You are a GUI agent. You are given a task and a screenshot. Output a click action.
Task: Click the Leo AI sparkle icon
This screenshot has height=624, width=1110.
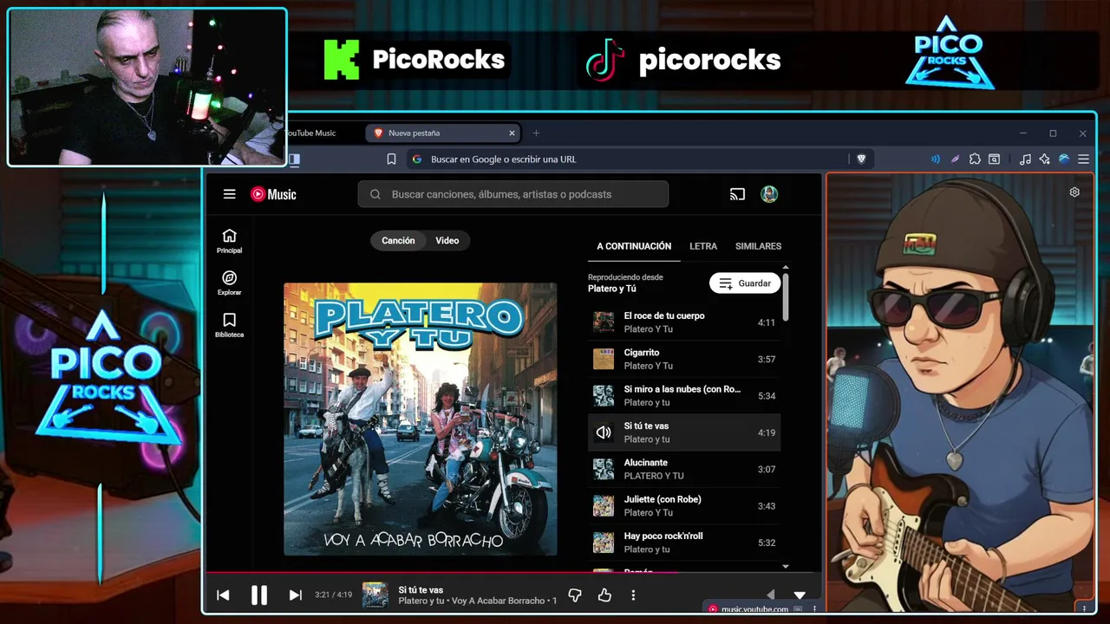pyautogui.click(x=1044, y=159)
